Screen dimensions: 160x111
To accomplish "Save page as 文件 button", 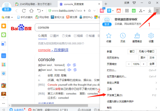I will [152, 58].
